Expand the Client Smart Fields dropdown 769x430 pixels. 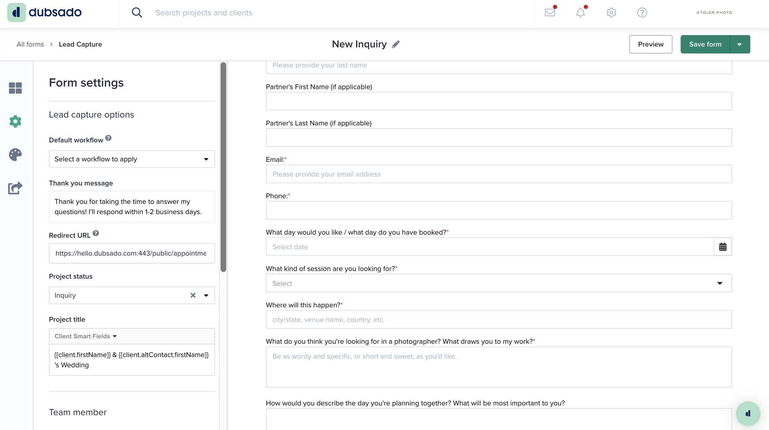[86, 336]
